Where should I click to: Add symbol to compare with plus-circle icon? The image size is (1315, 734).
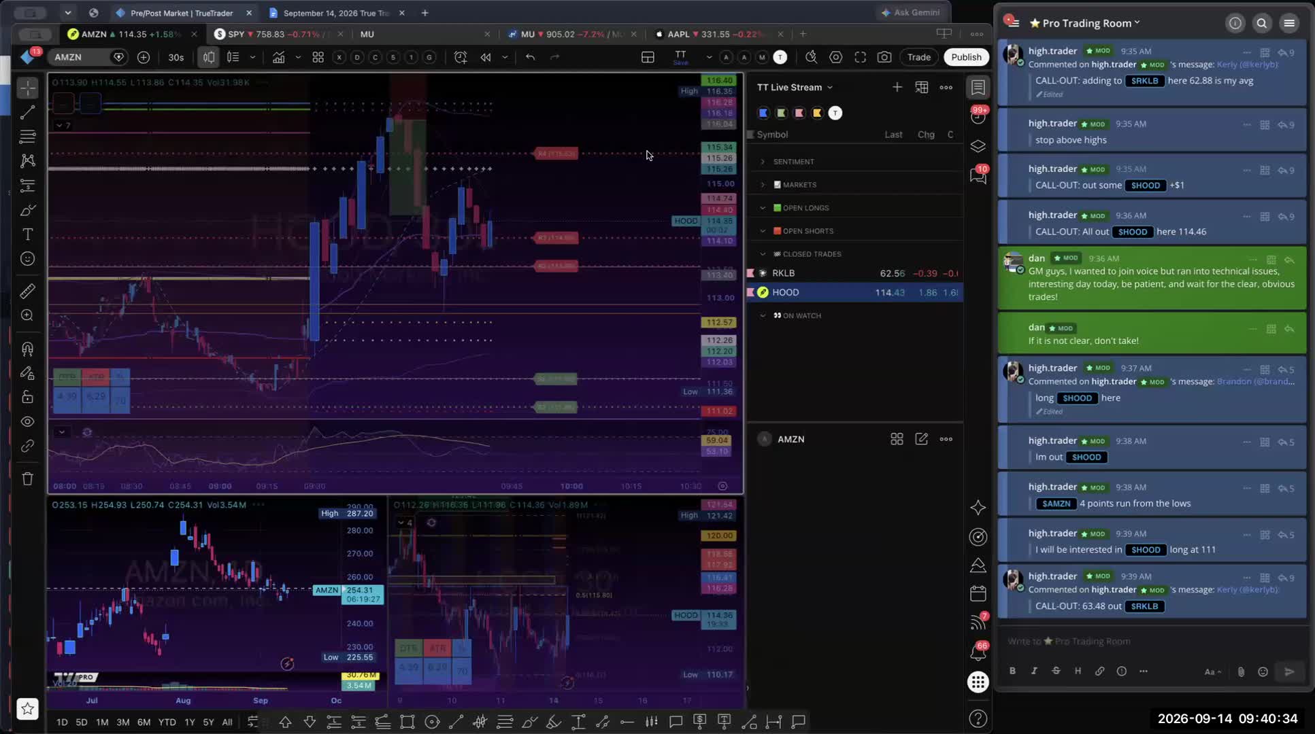144,57
